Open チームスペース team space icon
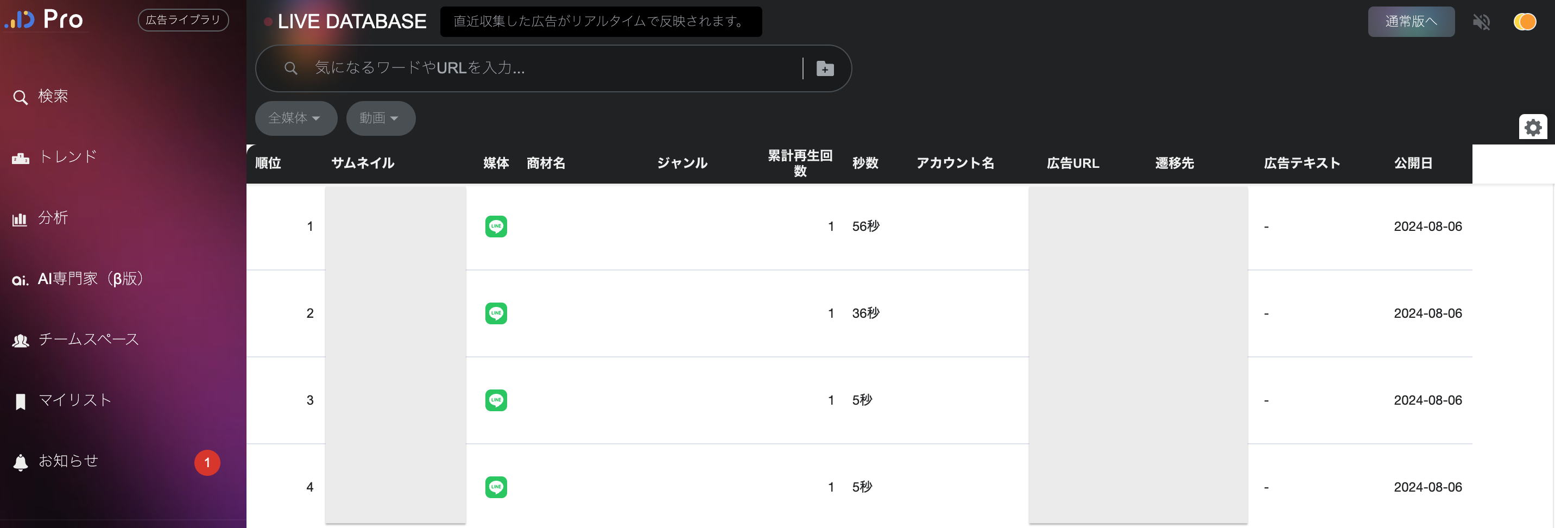Image resolution: width=1555 pixels, height=528 pixels. point(21,340)
